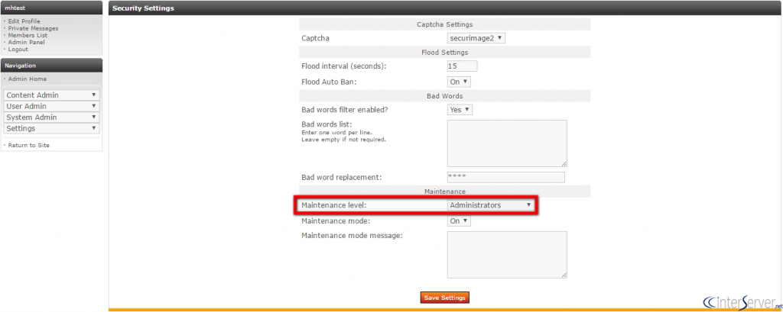This screenshot has height=312, width=783.
Task: Open the Captcha securimage2 dropdown
Action: (476, 38)
